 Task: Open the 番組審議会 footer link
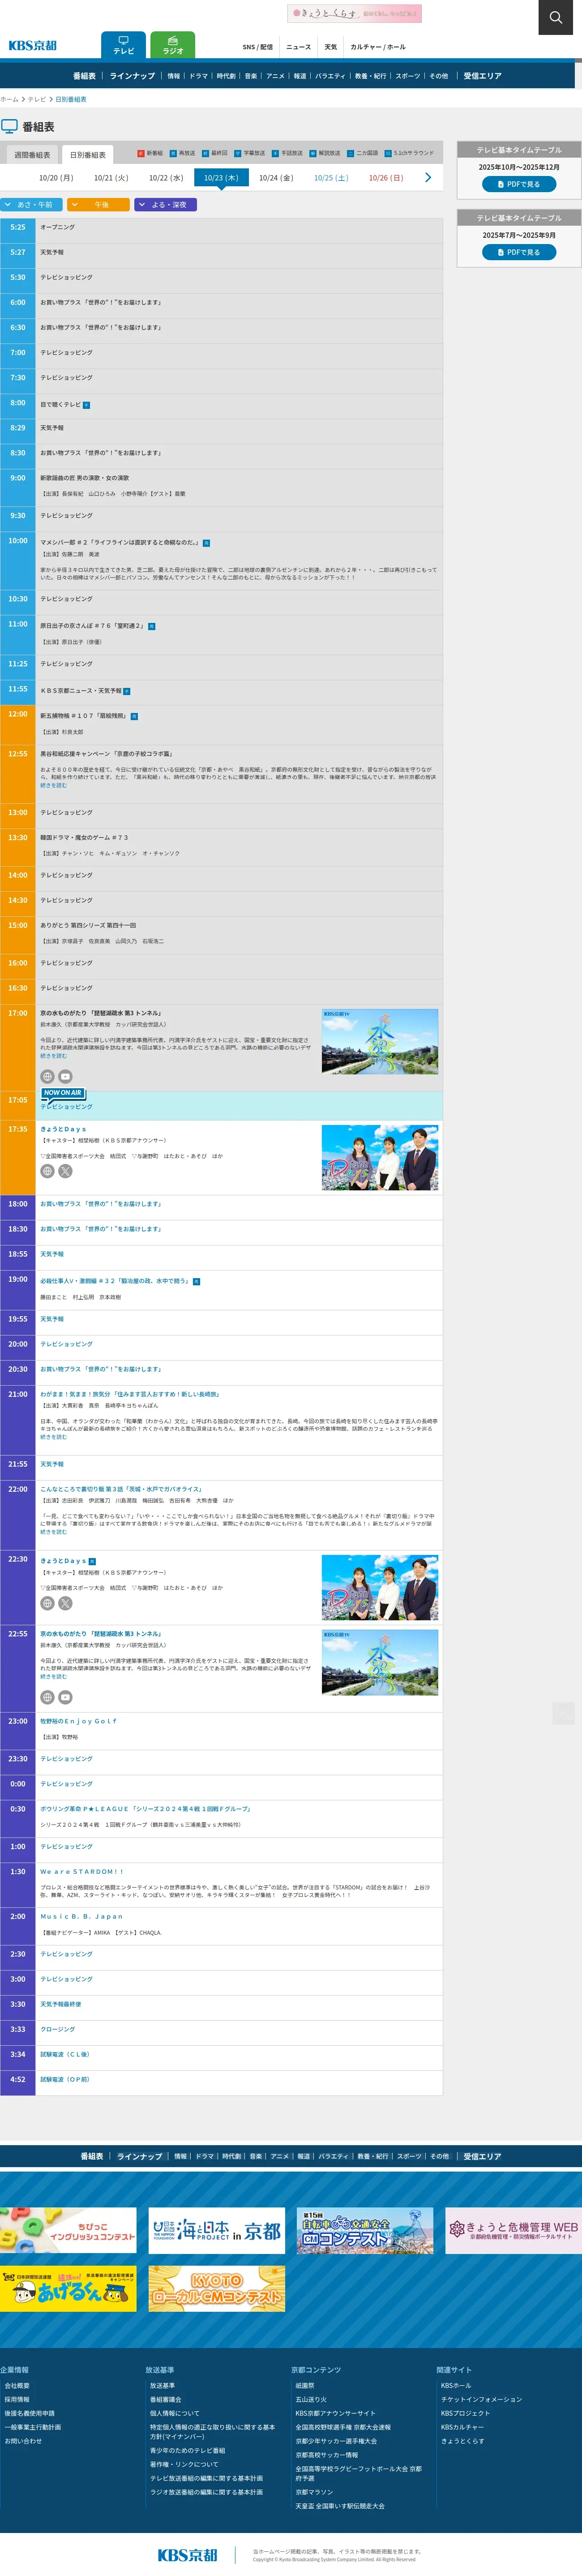[x=166, y=2400]
